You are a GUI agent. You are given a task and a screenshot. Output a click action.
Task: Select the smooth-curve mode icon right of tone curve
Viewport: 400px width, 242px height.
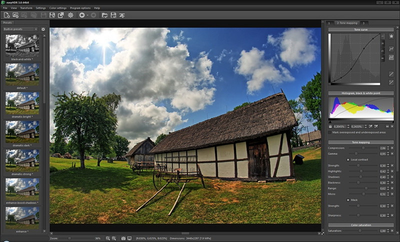point(391,58)
